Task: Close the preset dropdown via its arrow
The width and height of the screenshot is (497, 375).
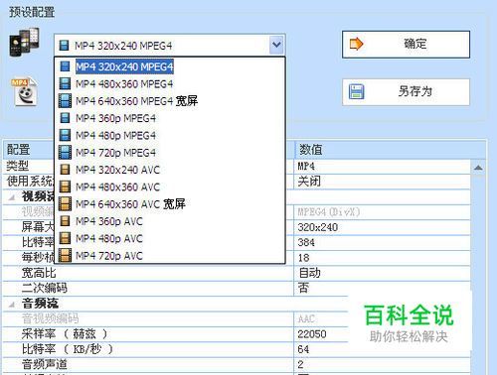Action: pyautogui.click(x=276, y=45)
